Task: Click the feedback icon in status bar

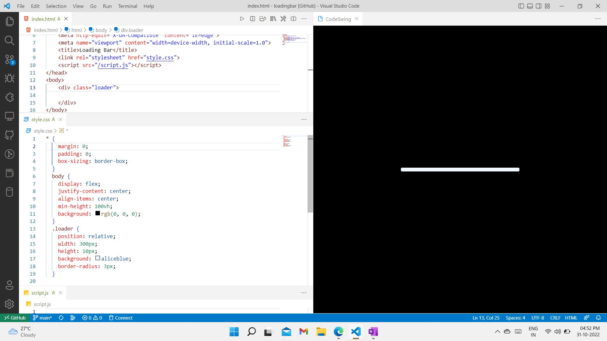Action: click(586, 318)
